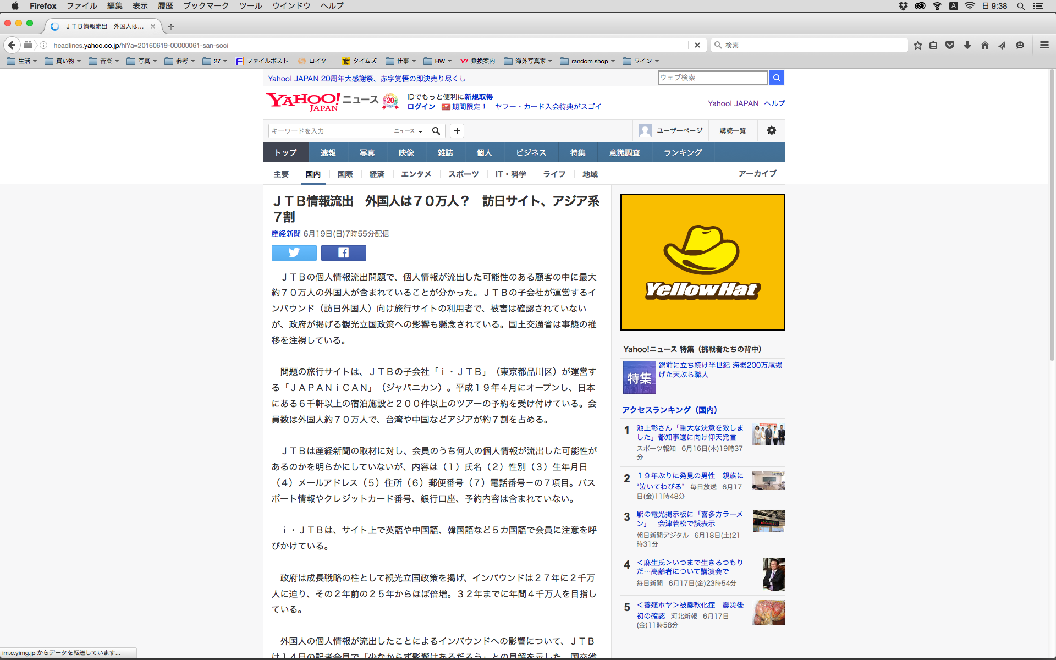This screenshot has width=1056, height=660.
Task: Click the YellowHat advertisement banner
Action: [x=702, y=262]
